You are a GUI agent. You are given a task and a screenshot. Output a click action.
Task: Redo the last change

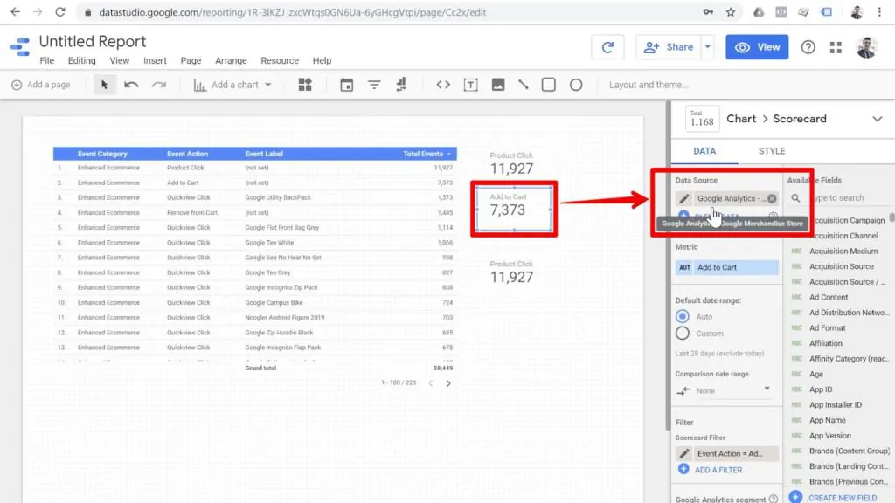click(158, 85)
